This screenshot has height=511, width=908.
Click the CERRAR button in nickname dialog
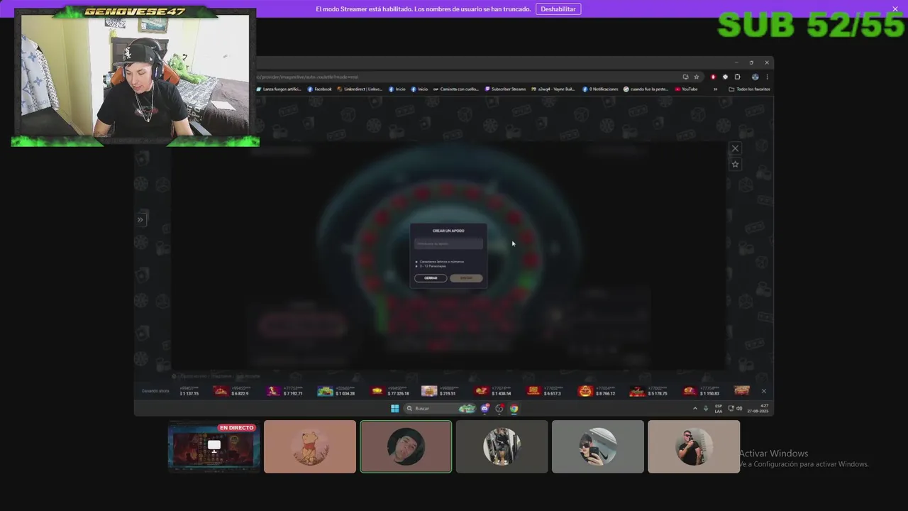[431, 278]
